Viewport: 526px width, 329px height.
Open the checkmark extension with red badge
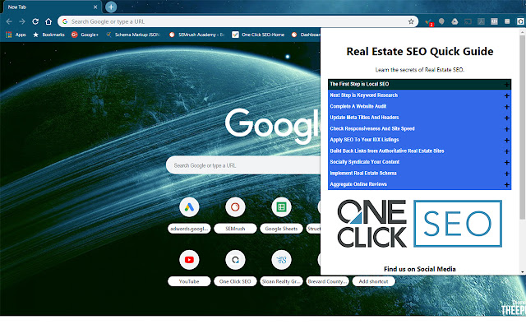point(428,22)
